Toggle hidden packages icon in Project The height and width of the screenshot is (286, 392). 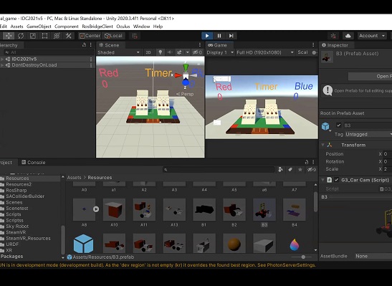[311, 170]
